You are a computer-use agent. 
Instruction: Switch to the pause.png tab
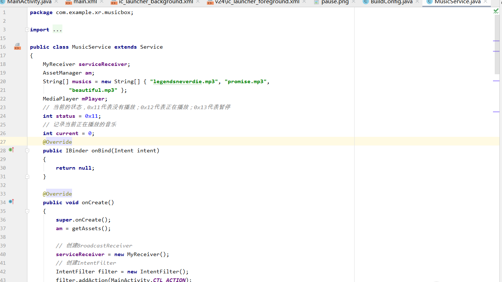coord(335,2)
